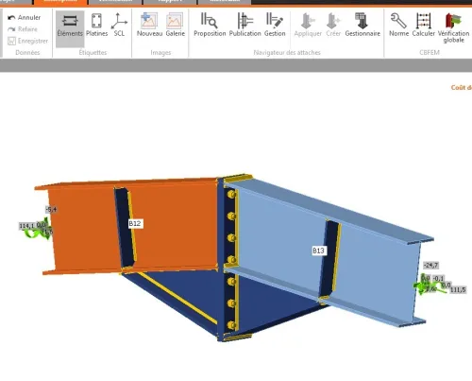Run Calculer analysis
Image resolution: width=472 pixels, height=381 pixels.
point(423,26)
